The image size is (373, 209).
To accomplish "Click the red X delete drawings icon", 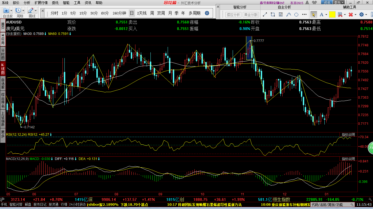I will pos(351,14).
